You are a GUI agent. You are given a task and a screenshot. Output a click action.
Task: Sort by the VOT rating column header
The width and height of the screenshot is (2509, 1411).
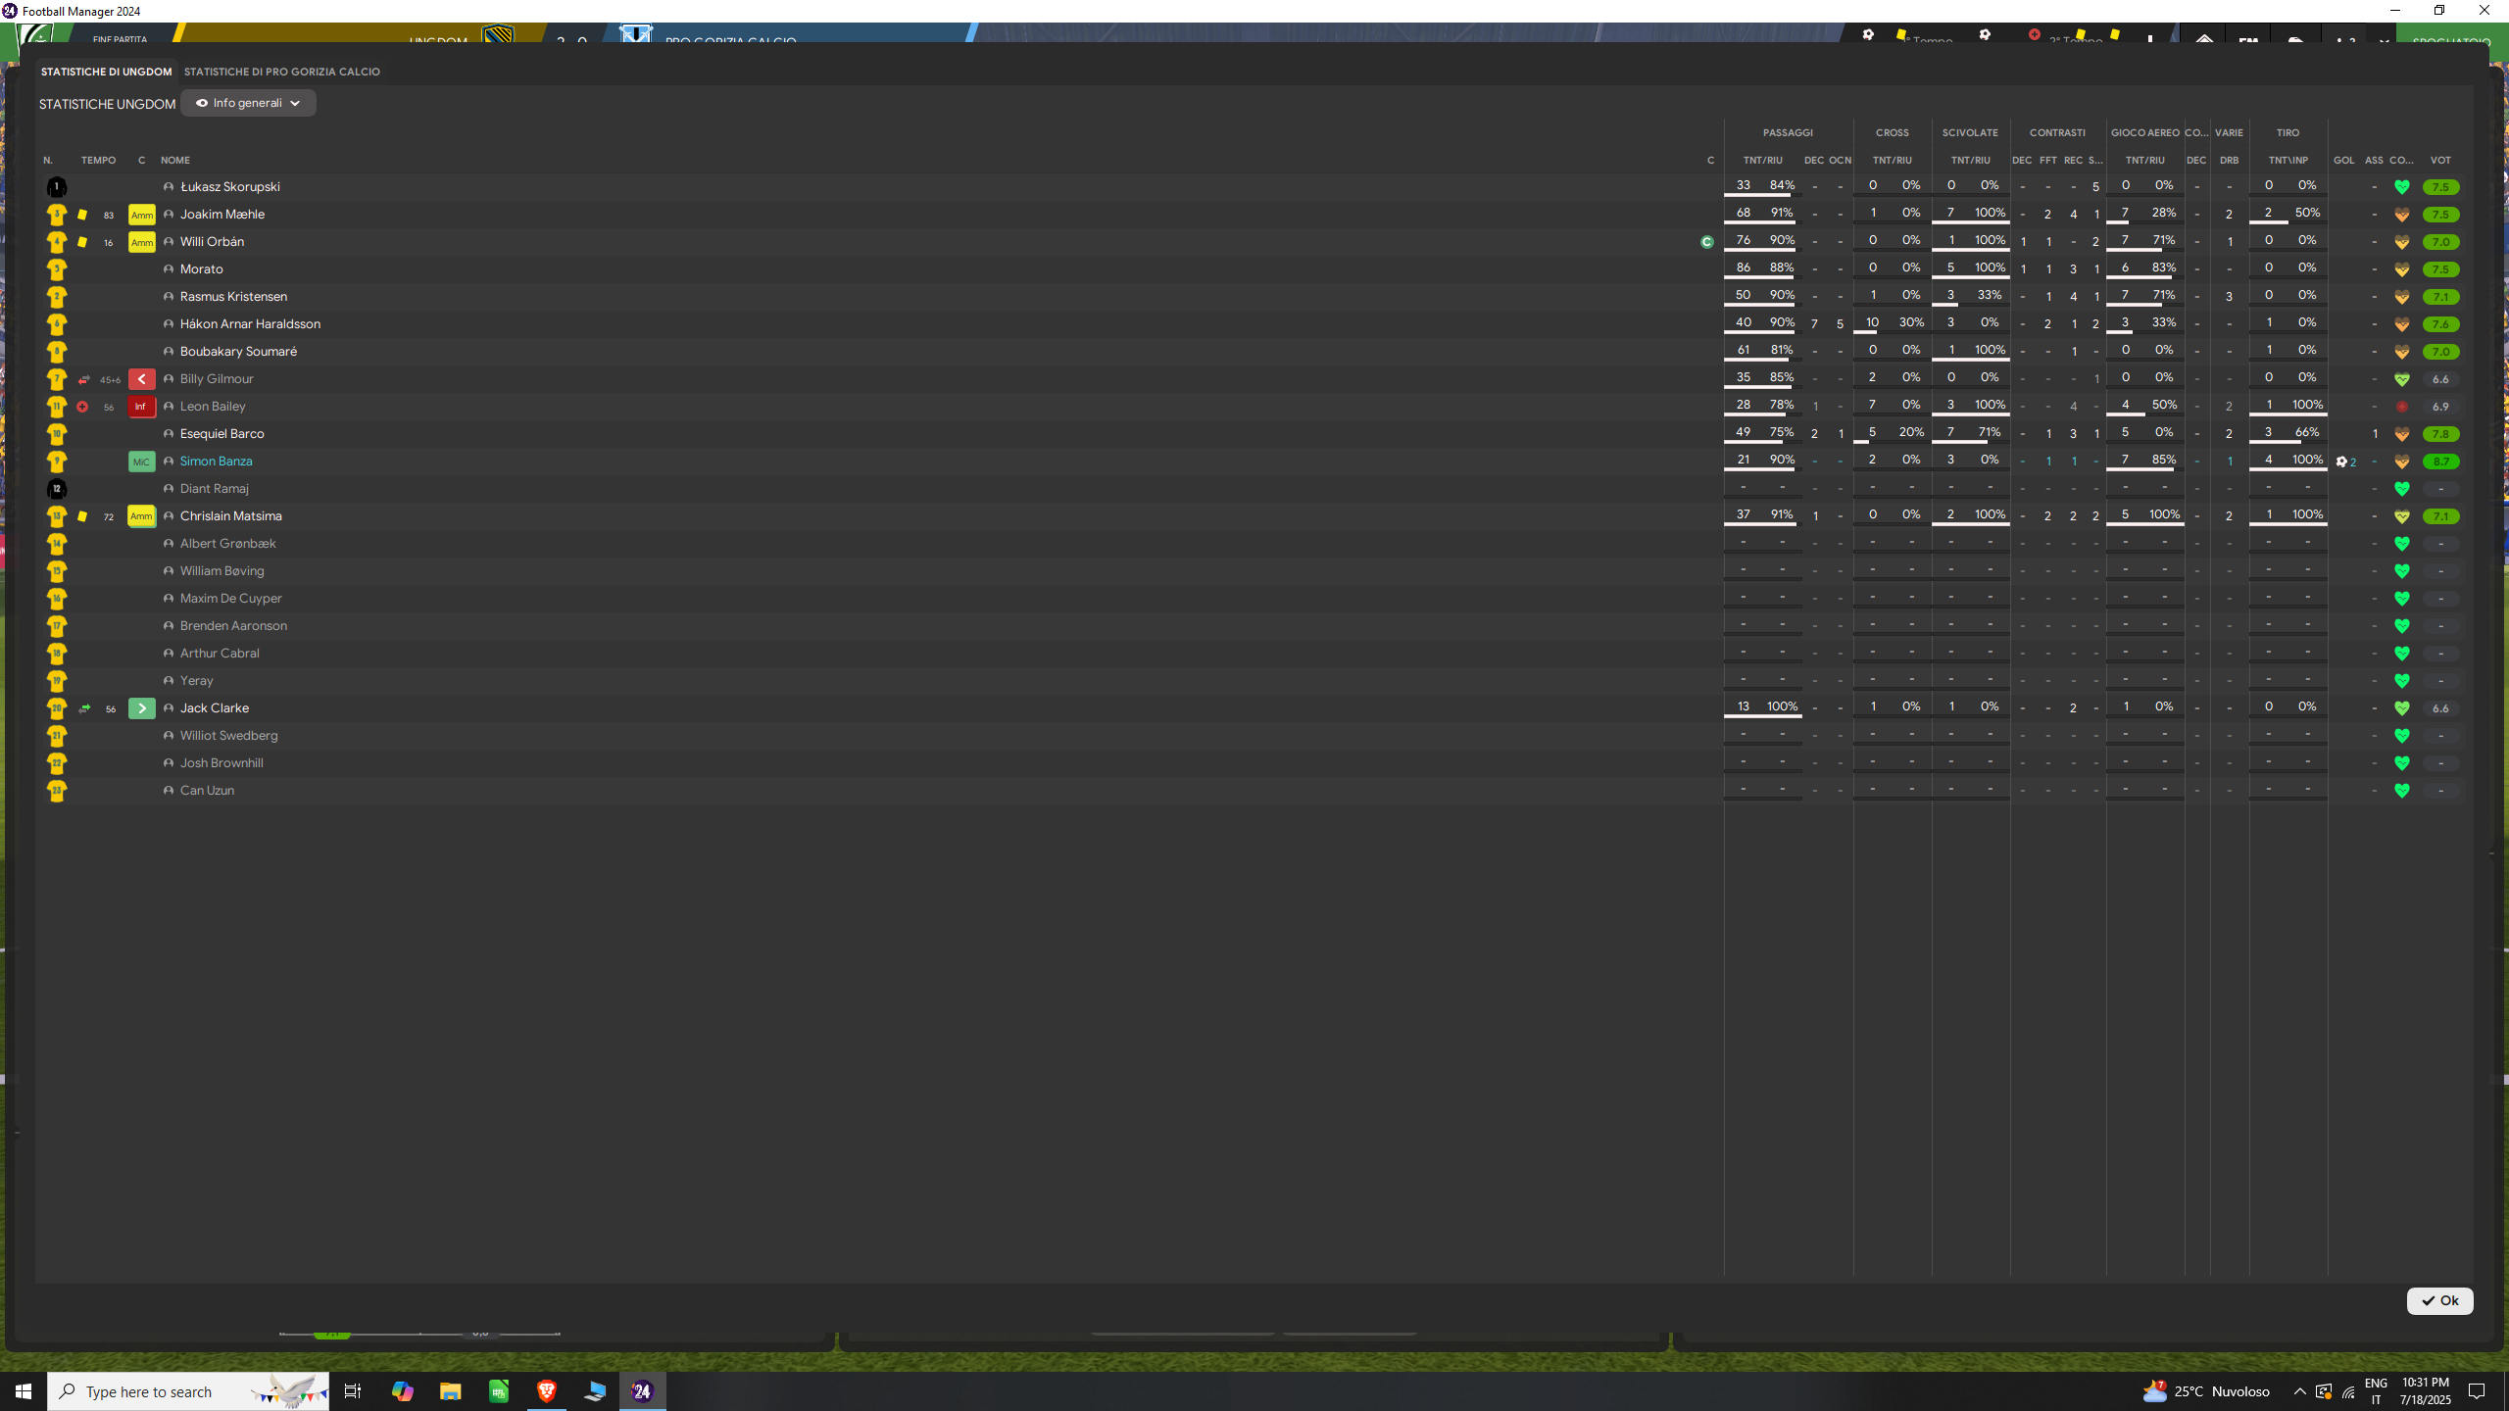pyautogui.click(x=2440, y=160)
